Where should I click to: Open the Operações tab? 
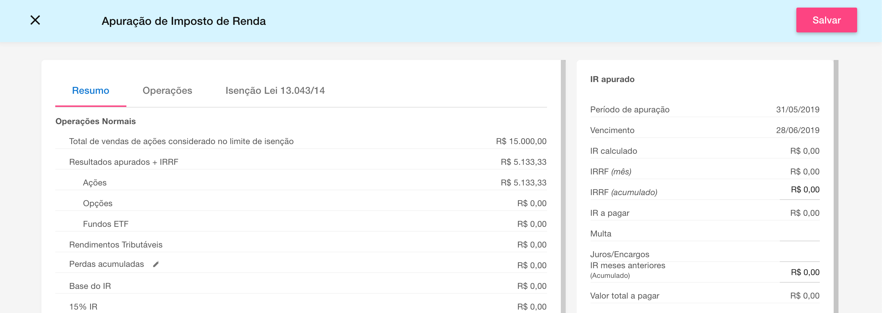pyautogui.click(x=167, y=91)
